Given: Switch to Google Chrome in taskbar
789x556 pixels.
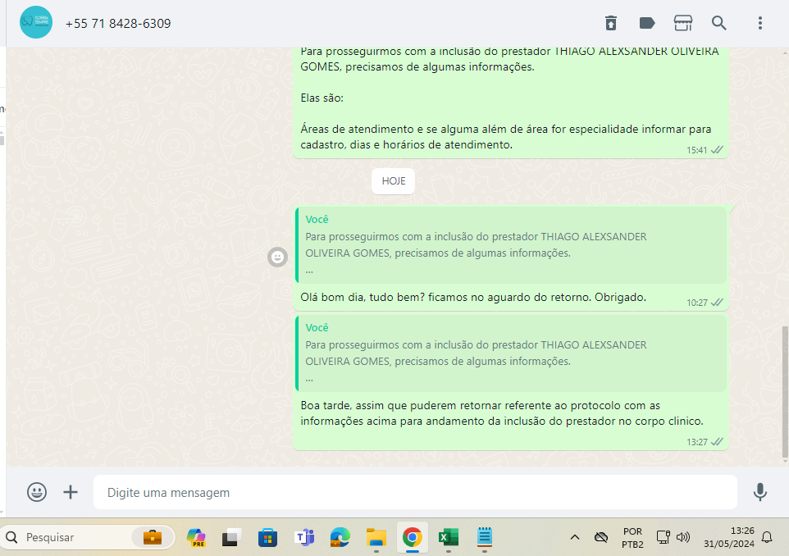Looking at the screenshot, I should pos(412,537).
